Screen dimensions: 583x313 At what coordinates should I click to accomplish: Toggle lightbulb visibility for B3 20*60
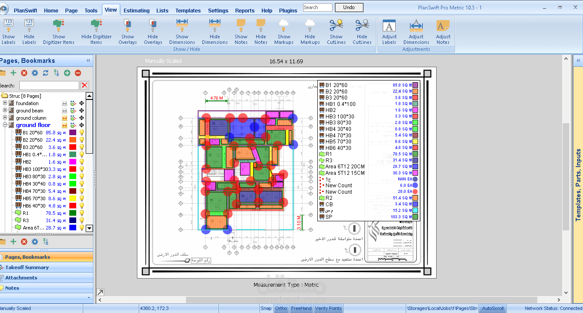(x=81, y=147)
